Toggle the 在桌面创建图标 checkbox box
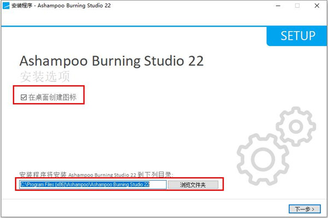 pos(23,98)
